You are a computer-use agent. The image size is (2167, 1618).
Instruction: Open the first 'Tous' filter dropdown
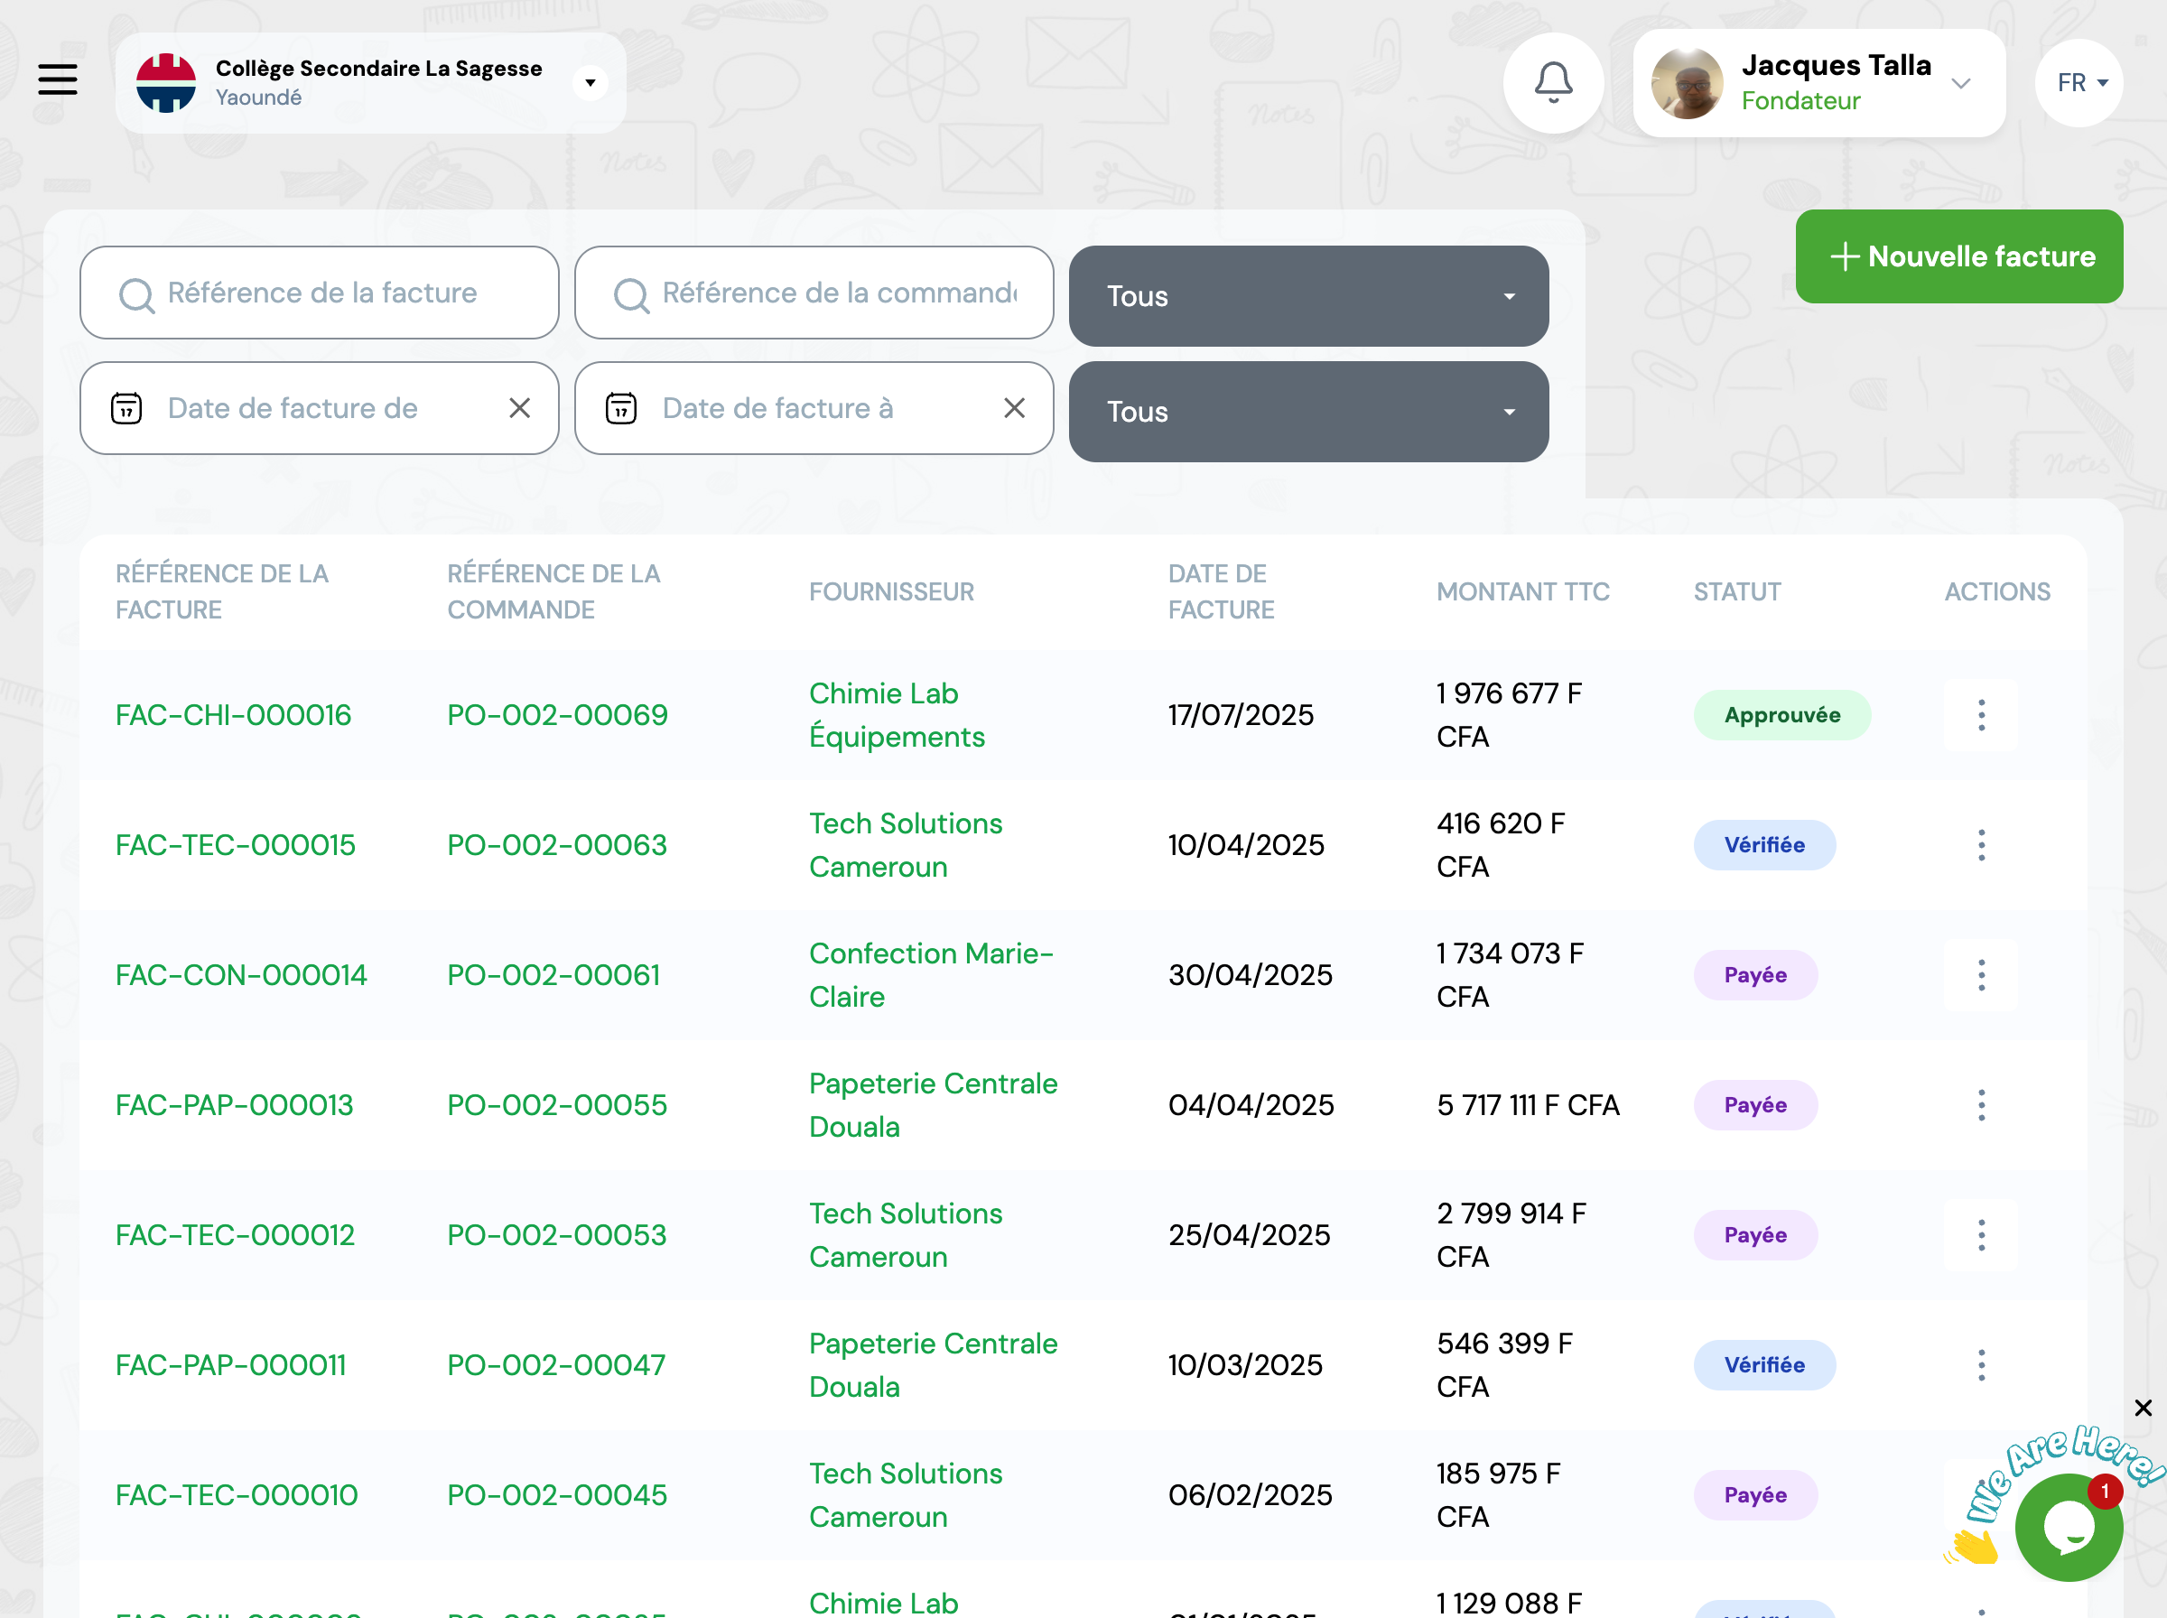(1307, 296)
